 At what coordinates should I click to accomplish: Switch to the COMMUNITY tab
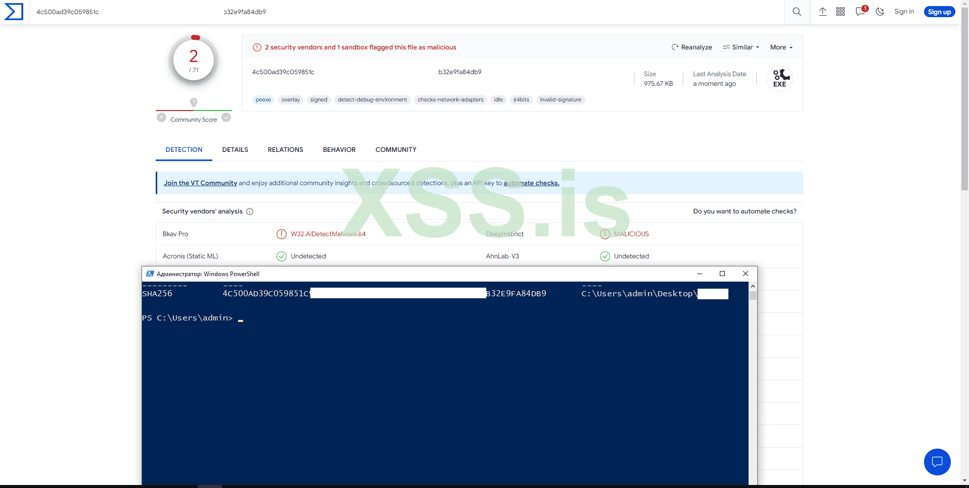(396, 150)
